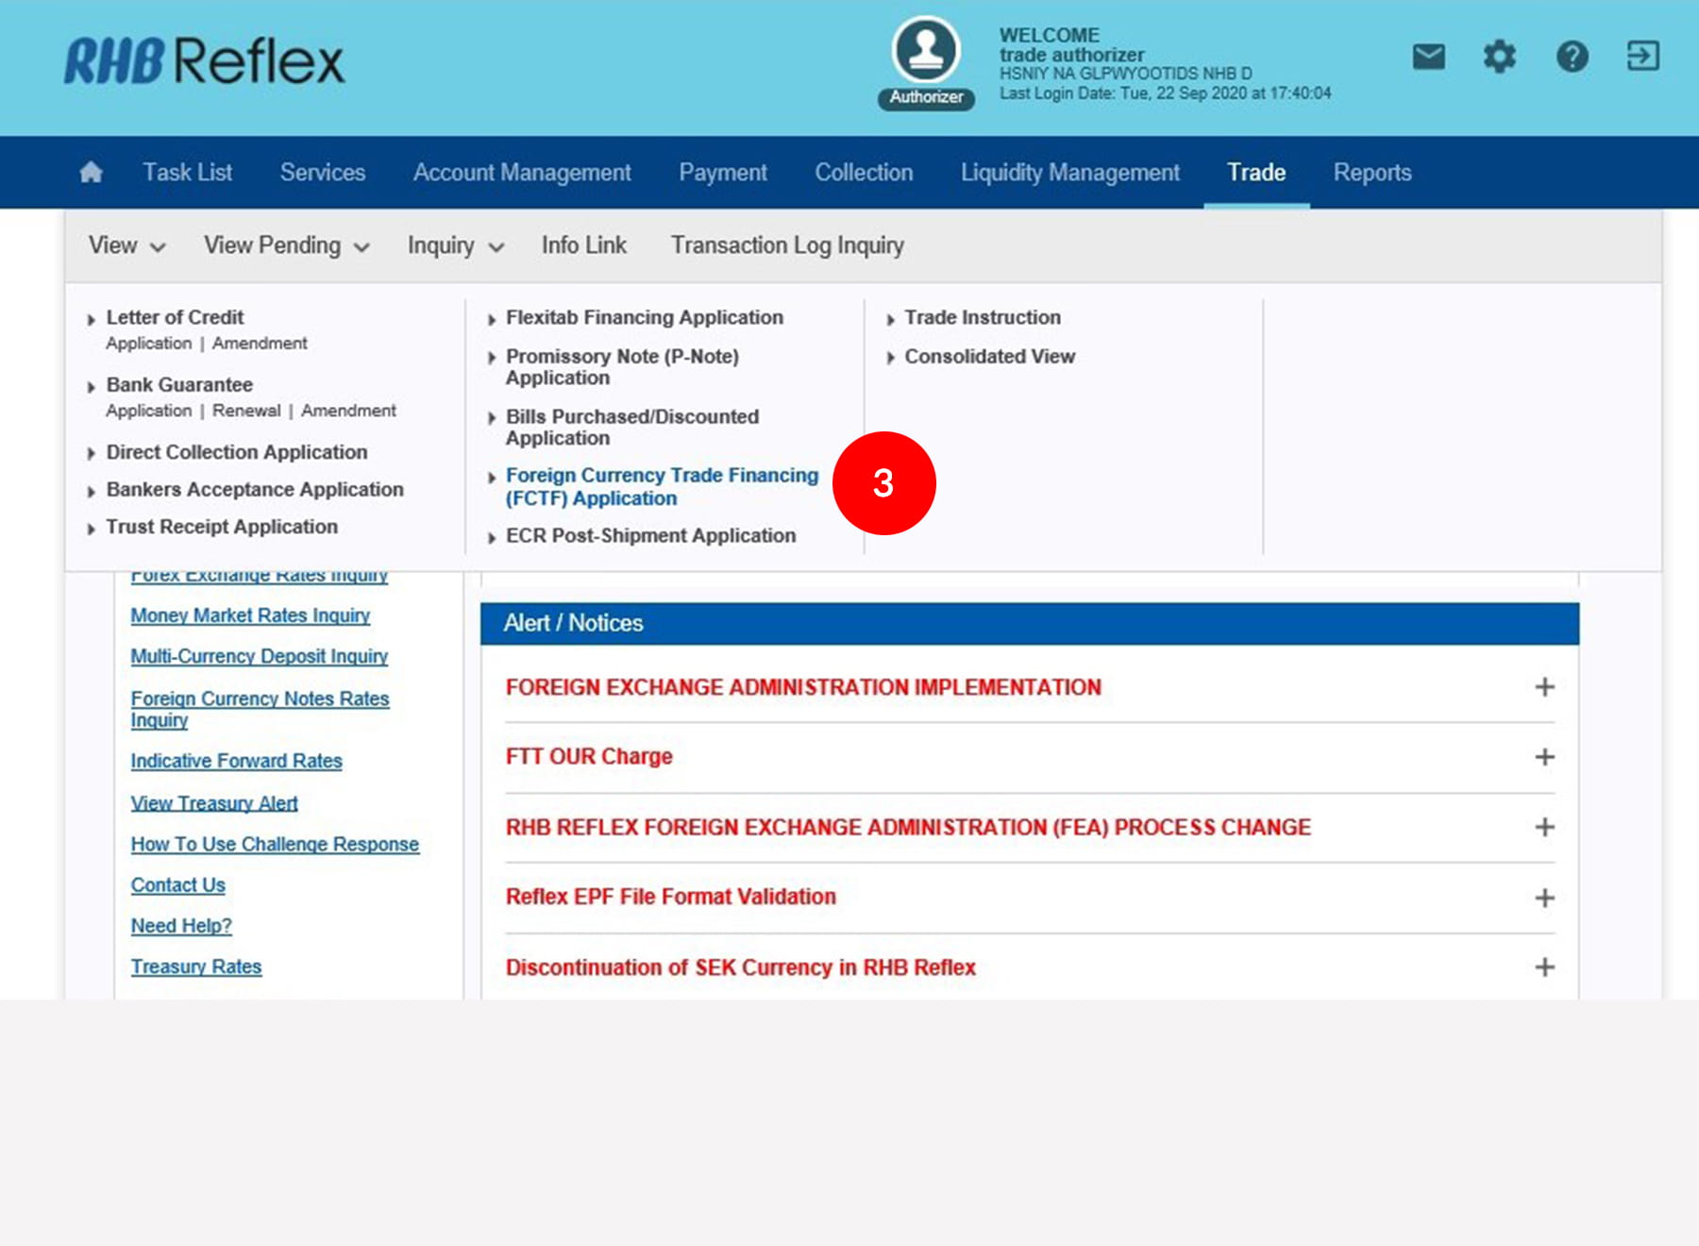Expand the FTT OUR Charge notice
The image size is (1699, 1246).
[x=1544, y=757]
